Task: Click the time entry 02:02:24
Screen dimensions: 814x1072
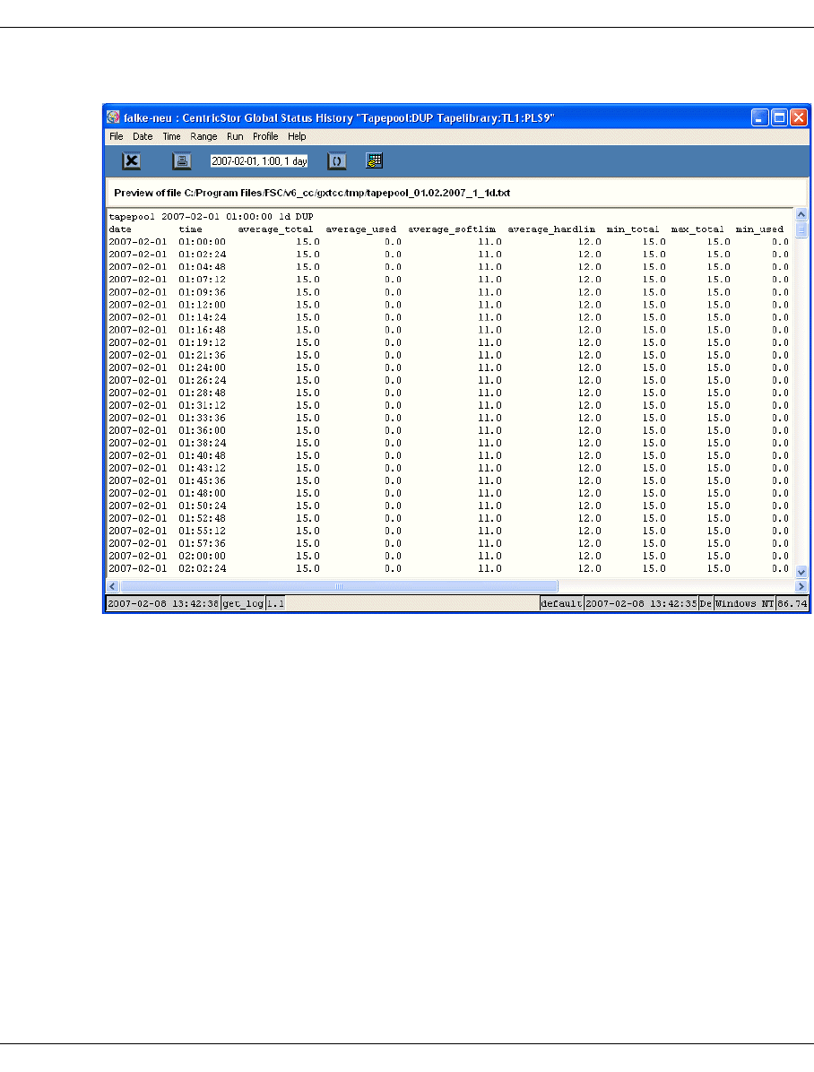Action: [202, 569]
